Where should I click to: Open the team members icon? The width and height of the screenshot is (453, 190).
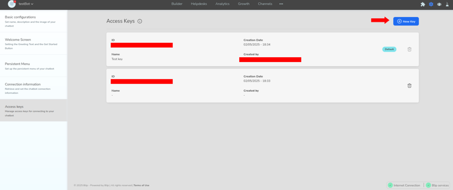point(439,4)
